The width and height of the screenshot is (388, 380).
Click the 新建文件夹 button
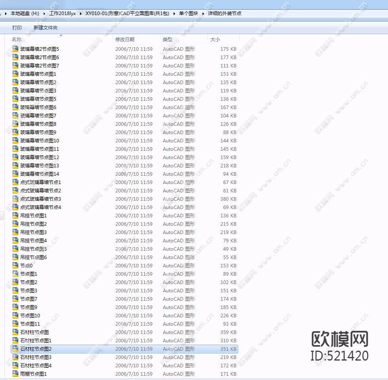click(x=46, y=27)
